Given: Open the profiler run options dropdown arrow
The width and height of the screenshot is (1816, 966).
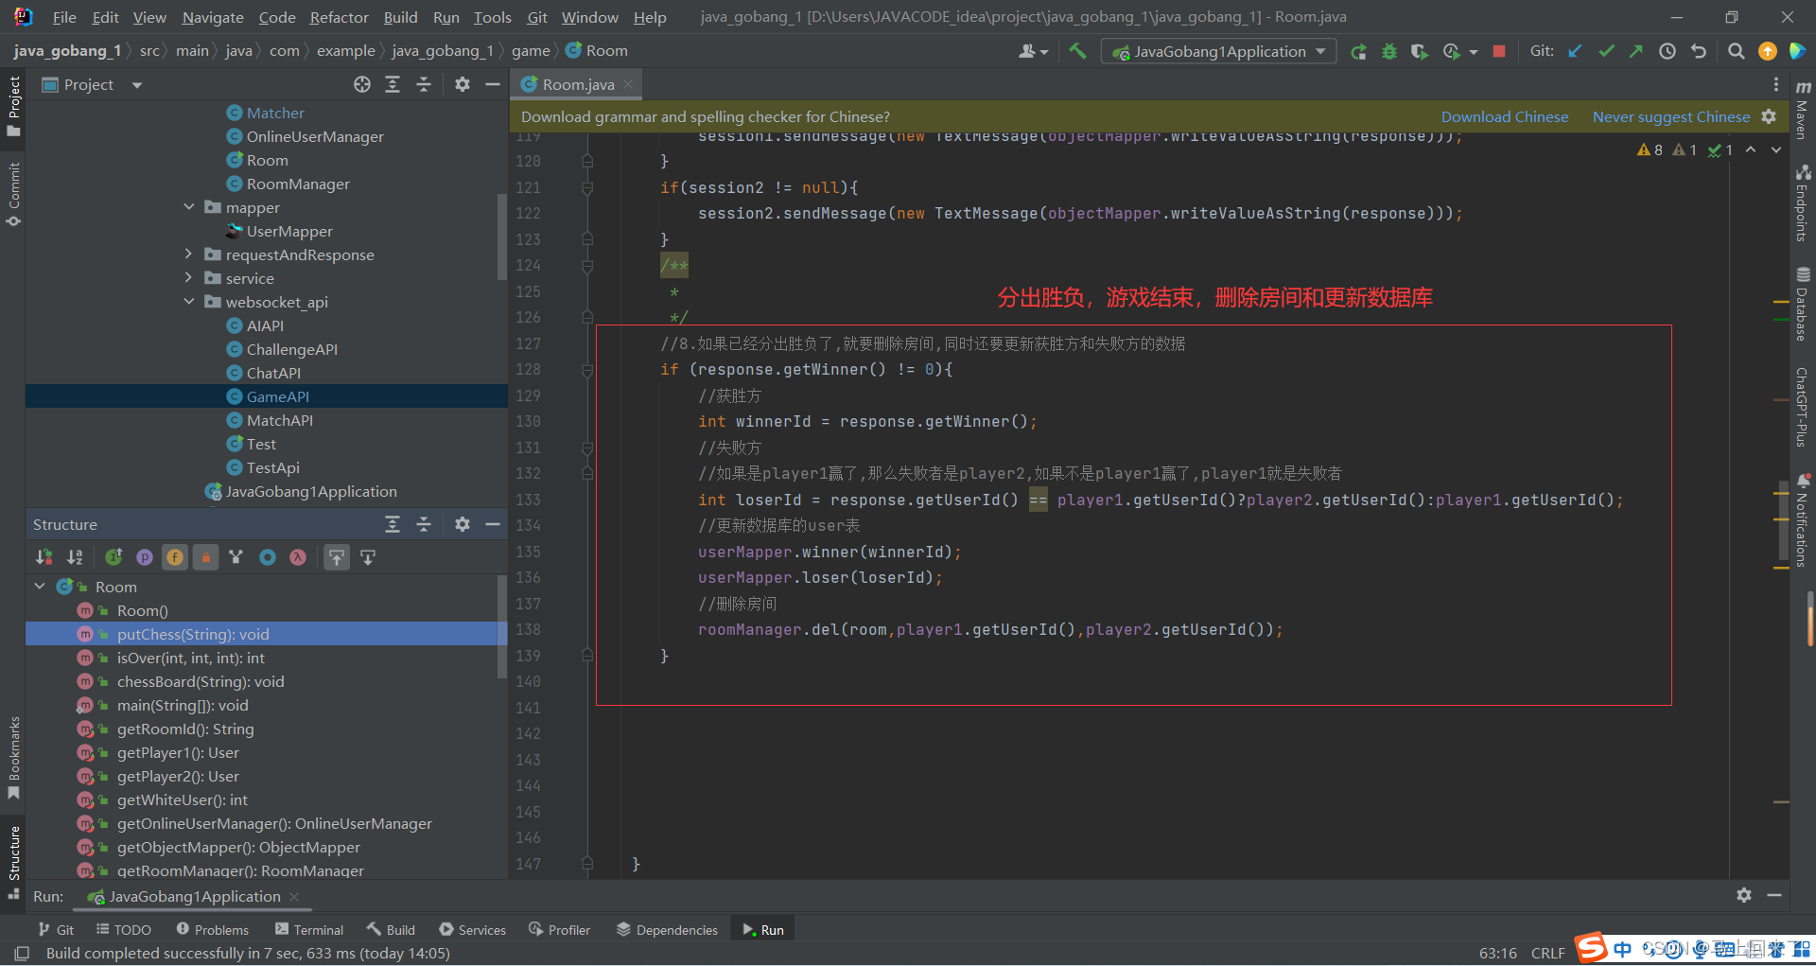Looking at the screenshot, I should [1474, 52].
